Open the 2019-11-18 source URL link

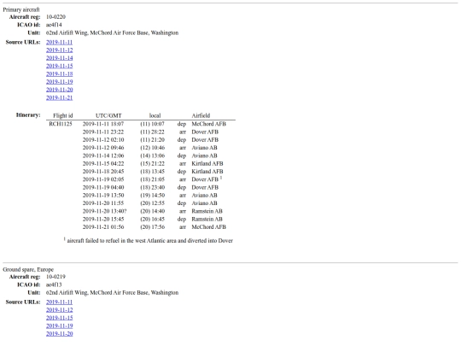[x=59, y=73]
